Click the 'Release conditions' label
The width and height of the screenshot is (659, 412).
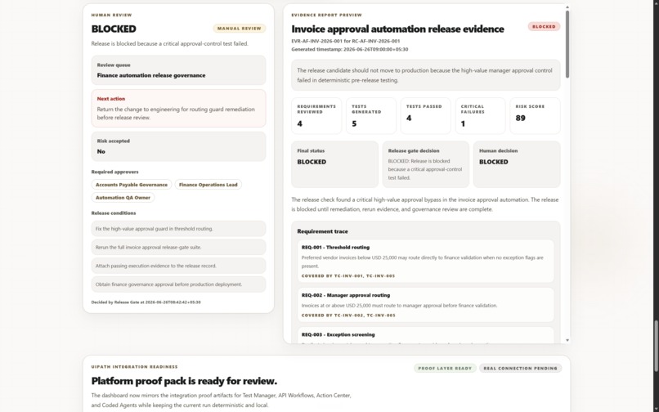coord(114,213)
